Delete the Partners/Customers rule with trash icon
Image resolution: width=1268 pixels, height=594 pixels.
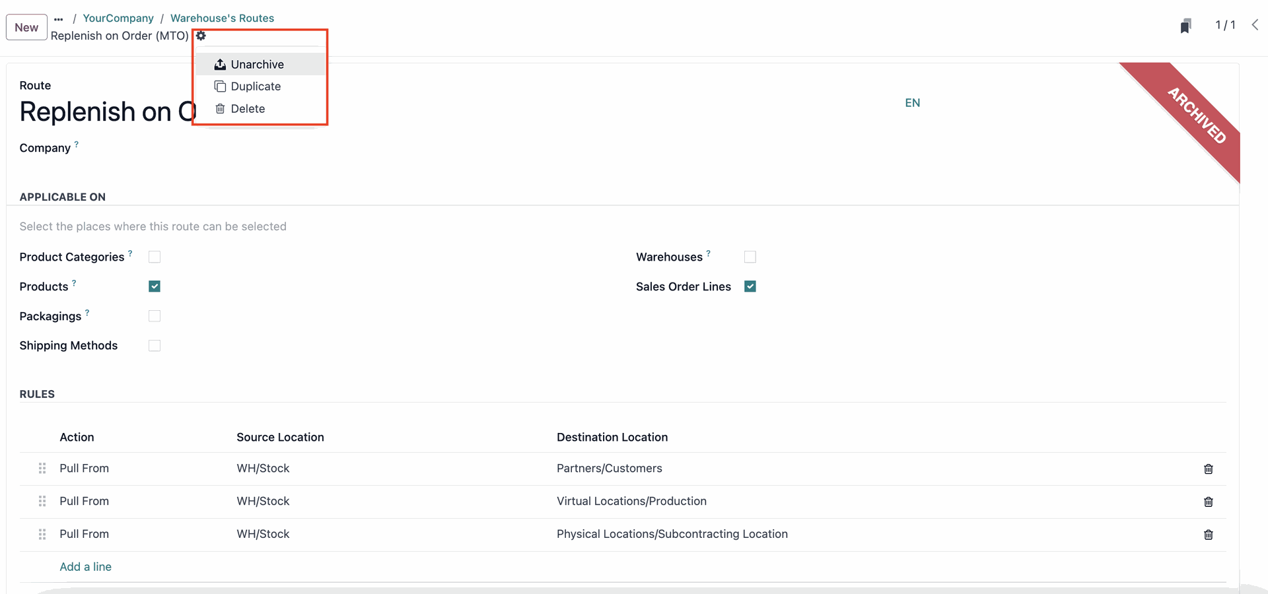coord(1209,469)
